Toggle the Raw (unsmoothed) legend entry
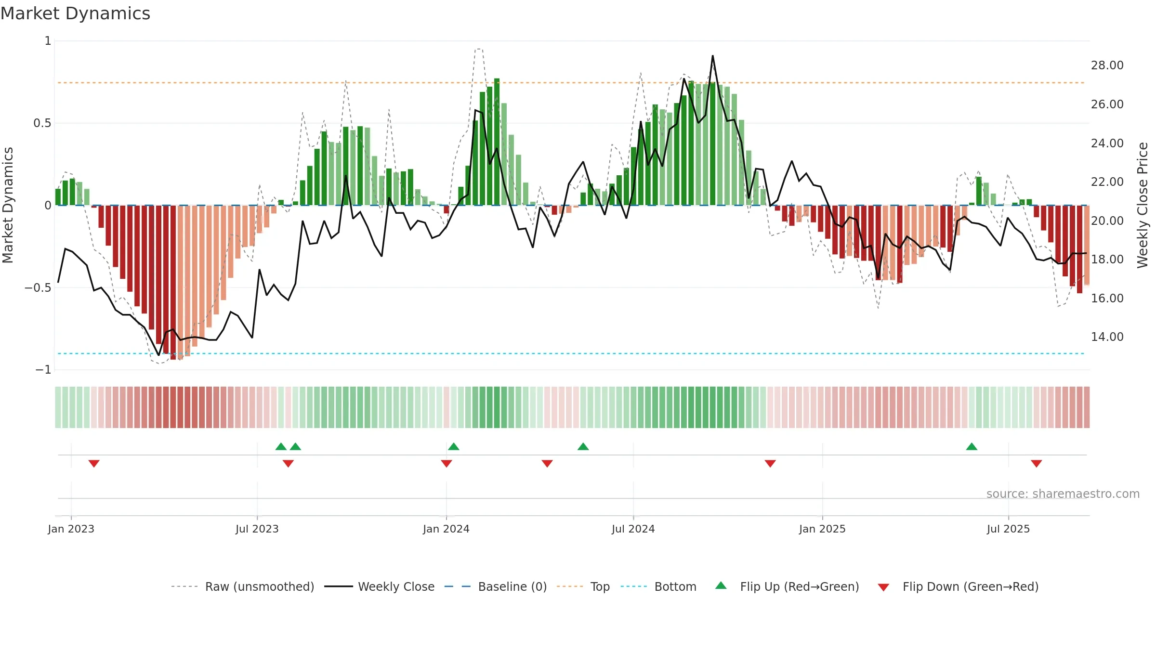Image resolution: width=1156 pixels, height=650 pixels. [x=242, y=586]
